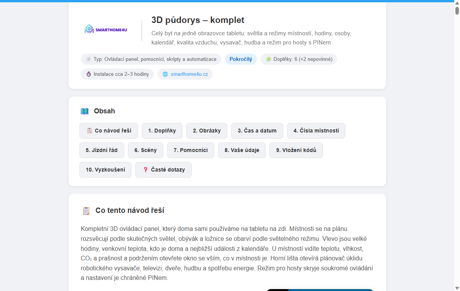The width and height of the screenshot is (460, 291).
Task: Click the document icon on Typ chip
Action: click(89, 59)
